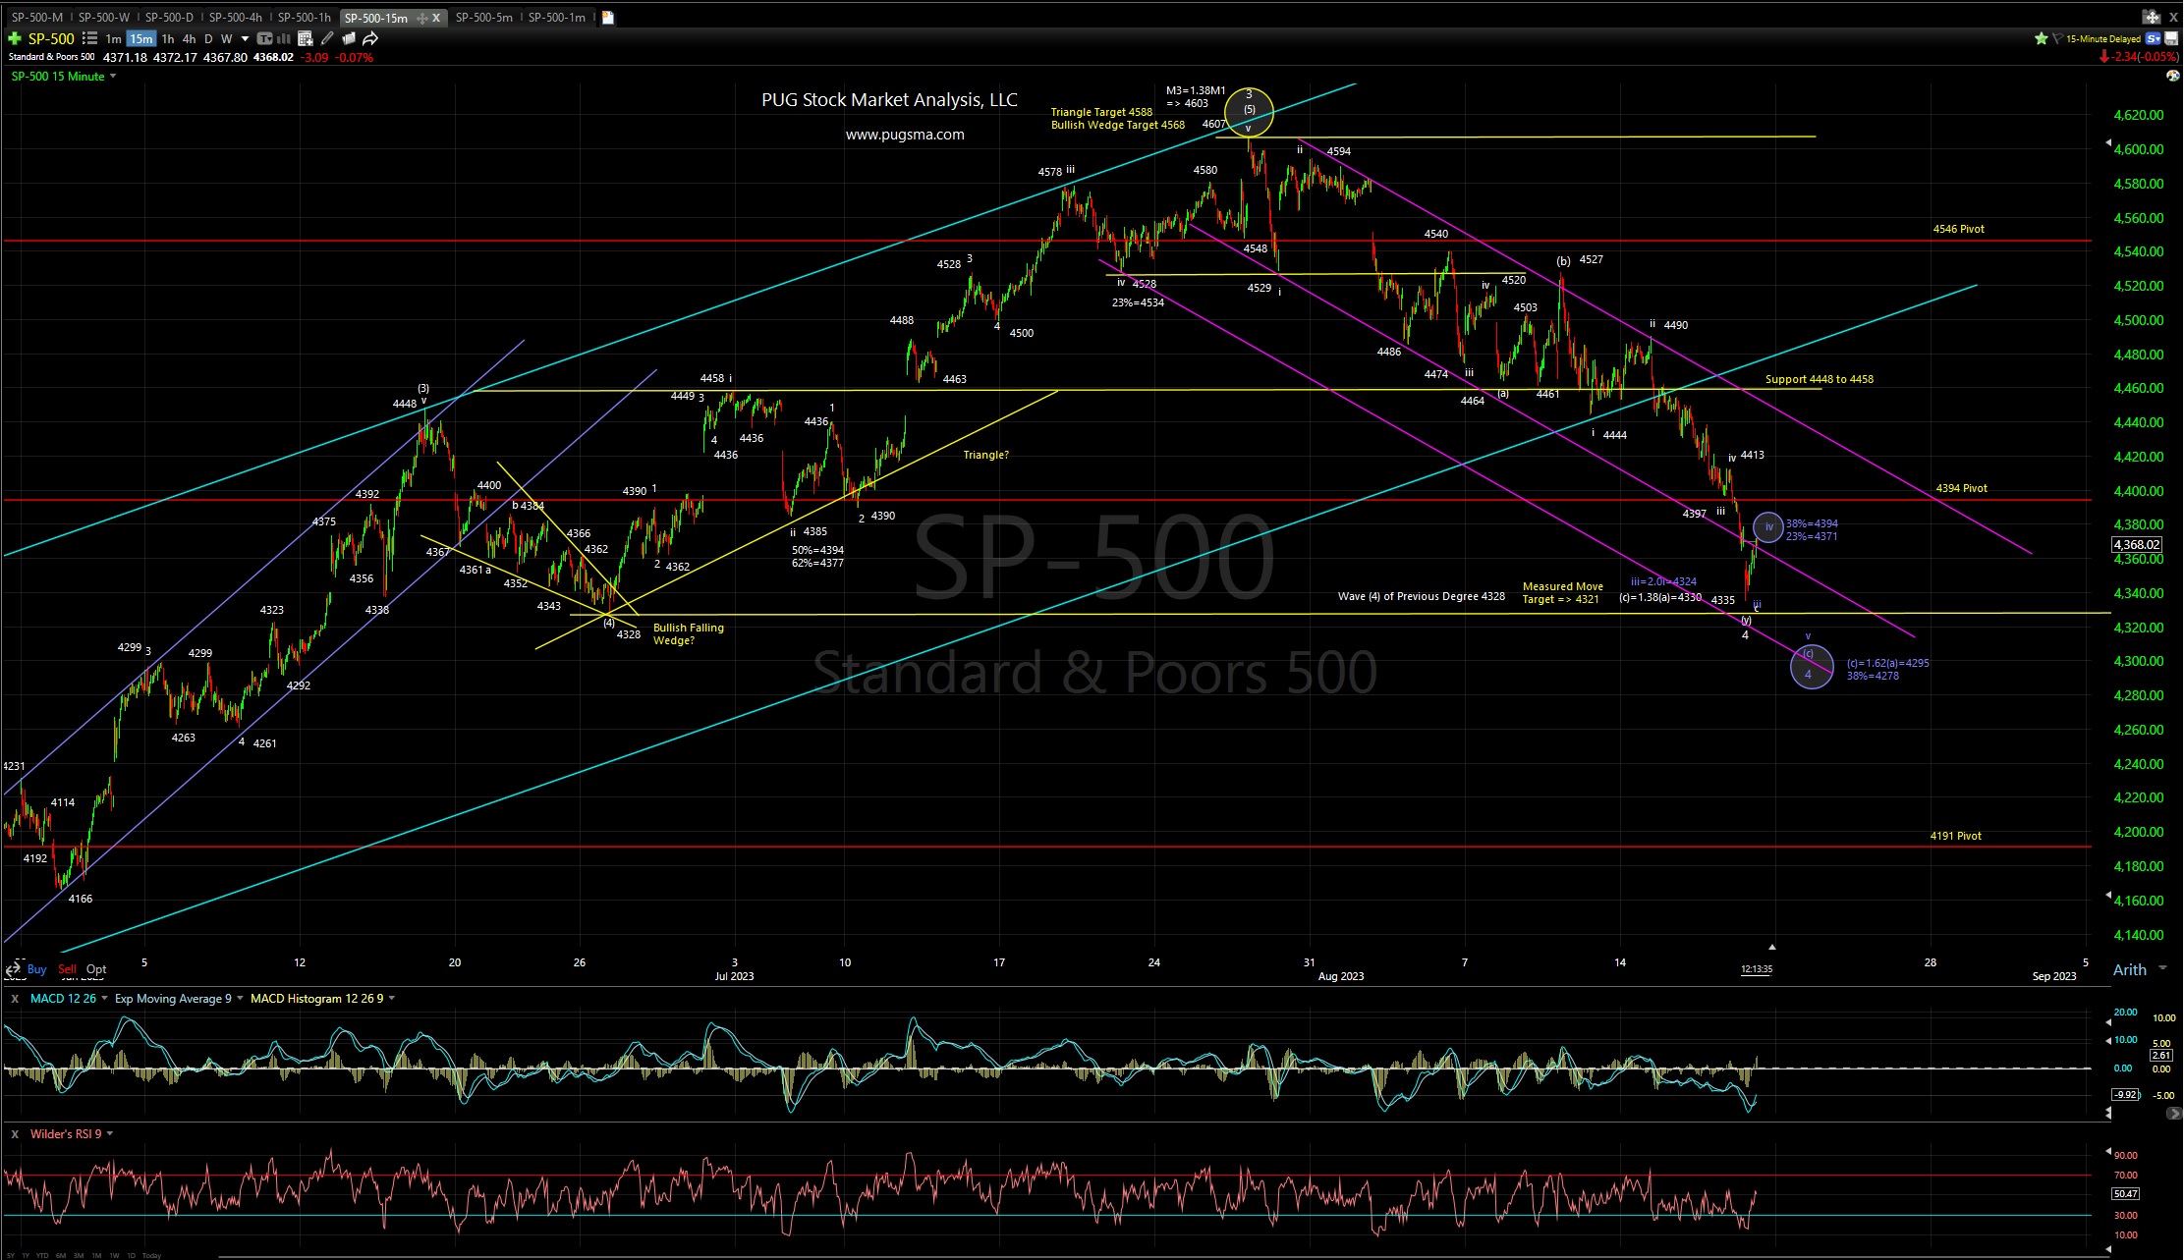The width and height of the screenshot is (2184, 1260).
Task: Click the blue S dropdown badge
Action: click(x=2153, y=38)
